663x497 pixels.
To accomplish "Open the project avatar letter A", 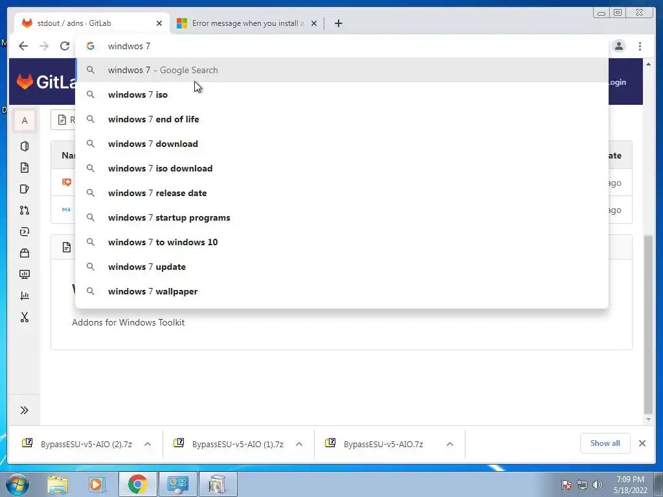I will point(25,120).
